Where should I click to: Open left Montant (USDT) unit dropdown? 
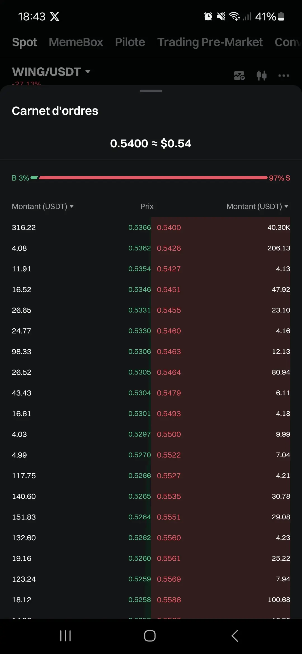coord(43,207)
